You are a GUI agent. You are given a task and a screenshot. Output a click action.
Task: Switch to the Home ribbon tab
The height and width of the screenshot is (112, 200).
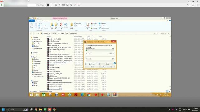tap(37, 21)
